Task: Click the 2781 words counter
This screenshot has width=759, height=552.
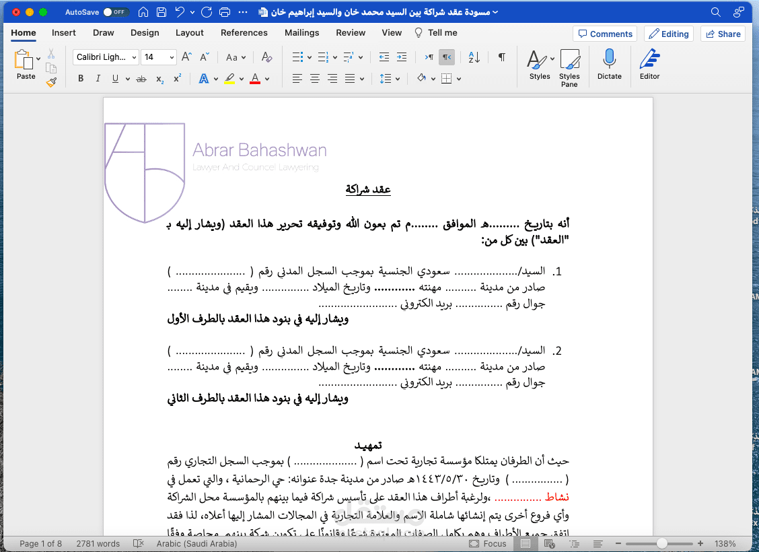Action: [x=98, y=544]
